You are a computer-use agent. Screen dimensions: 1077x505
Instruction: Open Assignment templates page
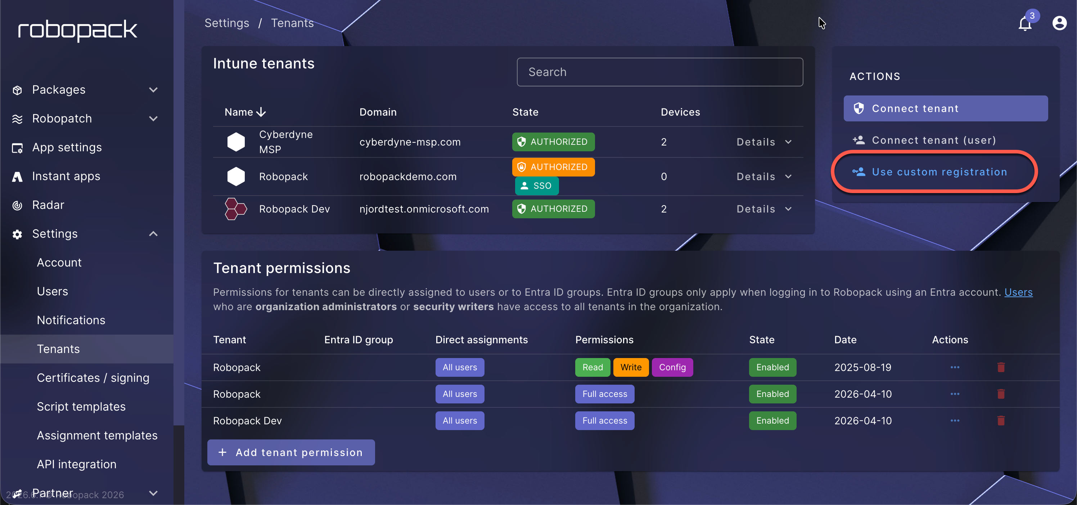97,435
